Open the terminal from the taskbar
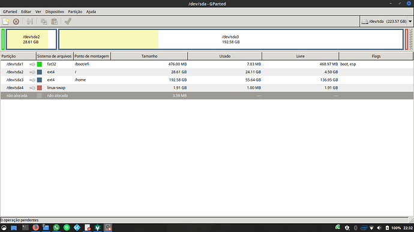The height and width of the screenshot is (232, 414). click(25, 228)
